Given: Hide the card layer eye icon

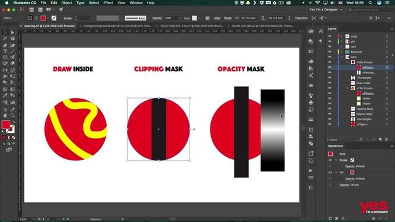Looking at the screenshot, I should [x=330, y=47].
